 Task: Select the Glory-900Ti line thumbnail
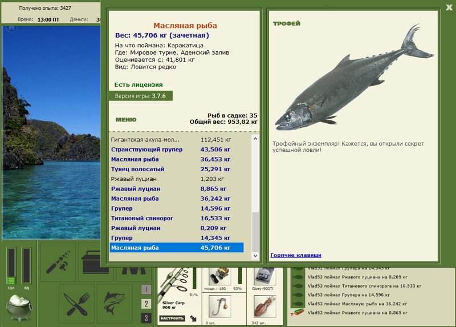click(264, 276)
